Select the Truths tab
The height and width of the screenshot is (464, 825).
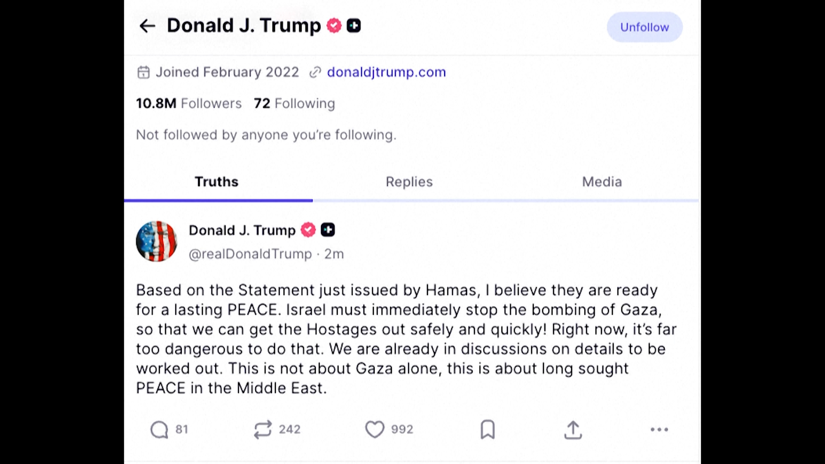coord(217,182)
